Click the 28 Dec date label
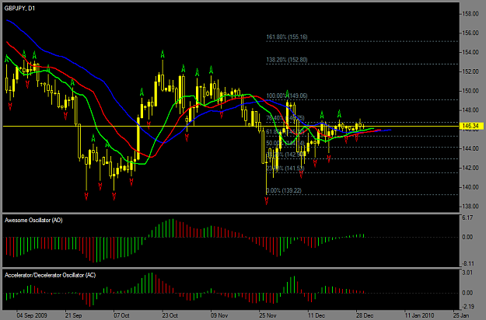The width and height of the screenshot is (486, 320). (365, 315)
